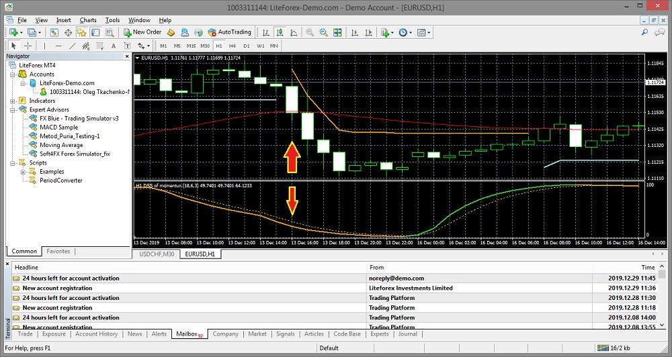Select the H4 timeframe button
The width and height of the screenshot is (672, 357).
pos(232,46)
